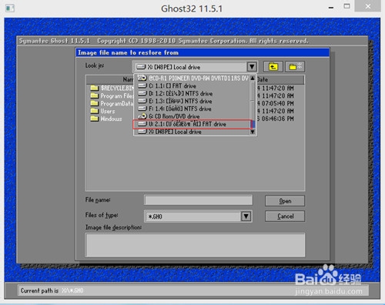Screen dimensions: 385x305
Task: Close the Ghost32 window
Action: click(368, 6)
